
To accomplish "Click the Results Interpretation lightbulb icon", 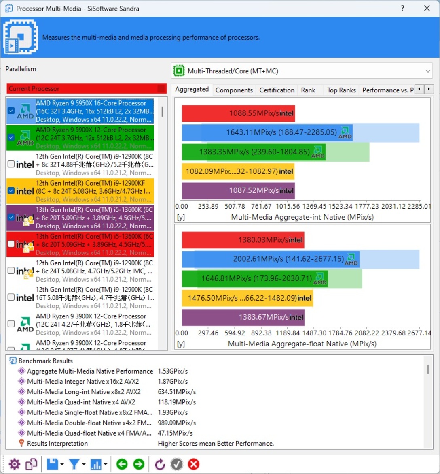I will (x=21, y=443).
